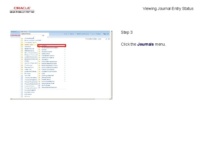Expand the Close Ledgers submenu arrow
The height and width of the screenshot is (153, 204).
(65, 54)
